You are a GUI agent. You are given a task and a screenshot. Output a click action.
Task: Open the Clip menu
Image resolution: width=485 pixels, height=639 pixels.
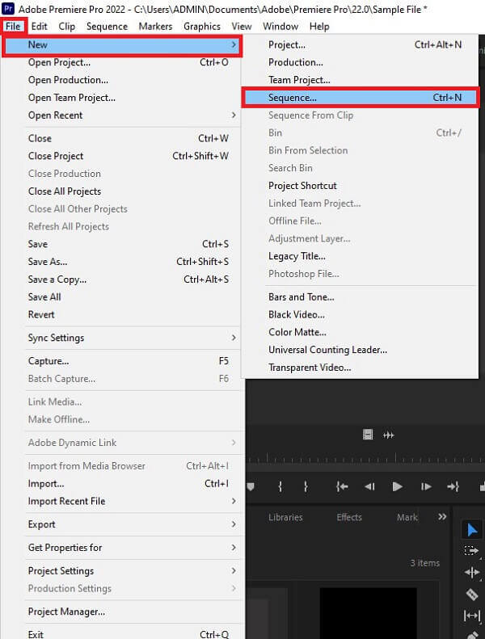(x=66, y=27)
